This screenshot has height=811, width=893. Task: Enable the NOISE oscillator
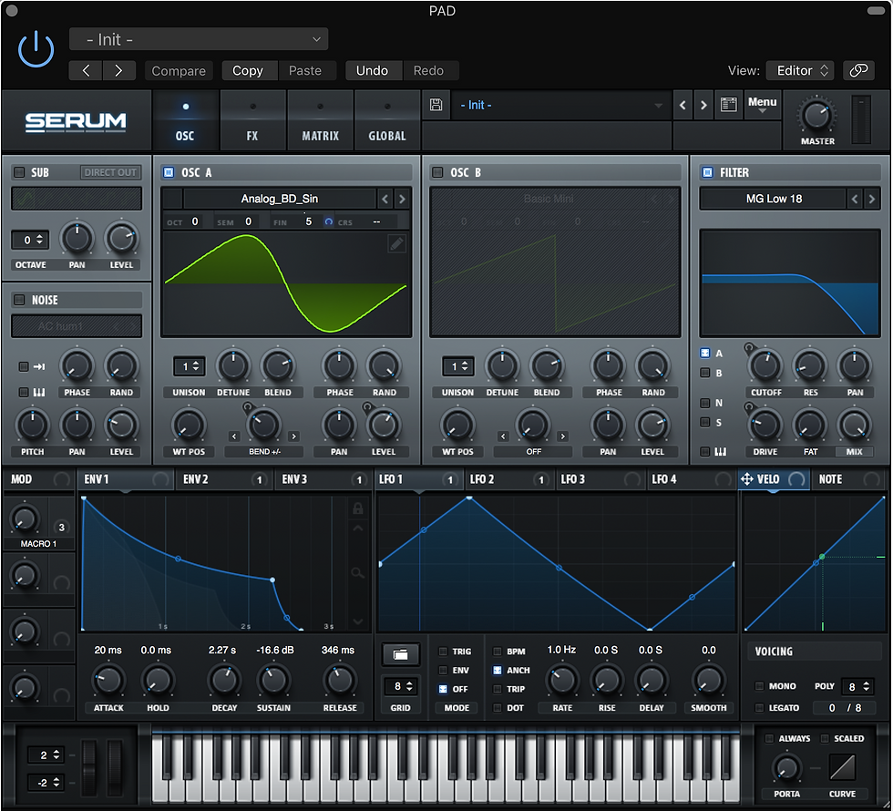19,300
